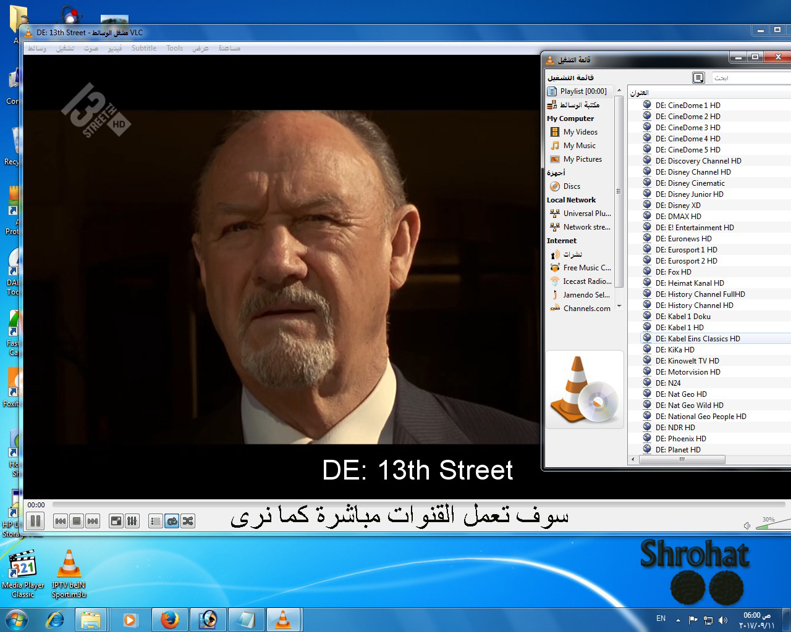Open the مساعدة (Help) menu
The width and height of the screenshot is (791, 632).
coord(229,48)
